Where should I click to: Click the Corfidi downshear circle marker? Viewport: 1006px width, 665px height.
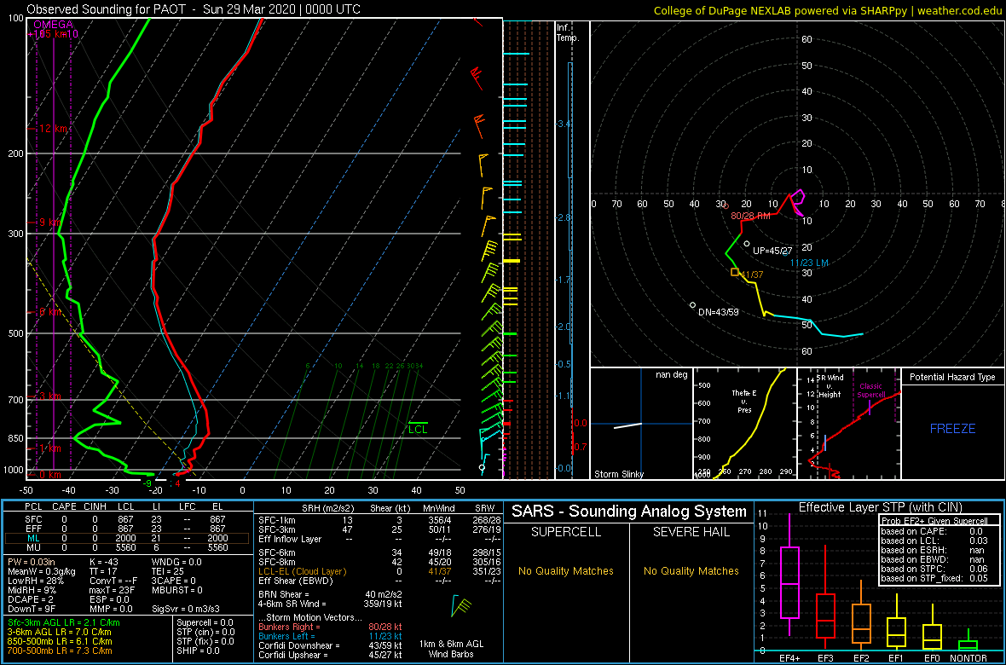[x=693, y=305]
